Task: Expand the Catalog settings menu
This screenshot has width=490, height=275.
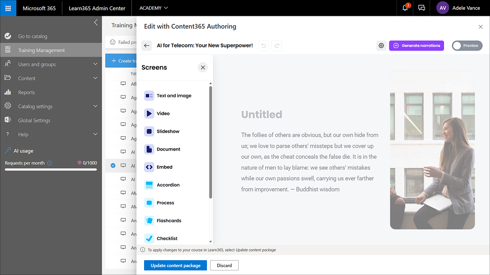Action: [x=96, y=106]
